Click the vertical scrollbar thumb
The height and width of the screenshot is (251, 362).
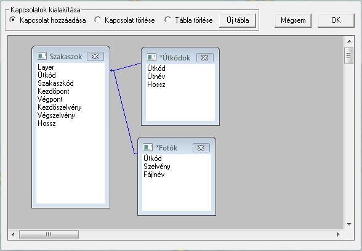point(349,56)
